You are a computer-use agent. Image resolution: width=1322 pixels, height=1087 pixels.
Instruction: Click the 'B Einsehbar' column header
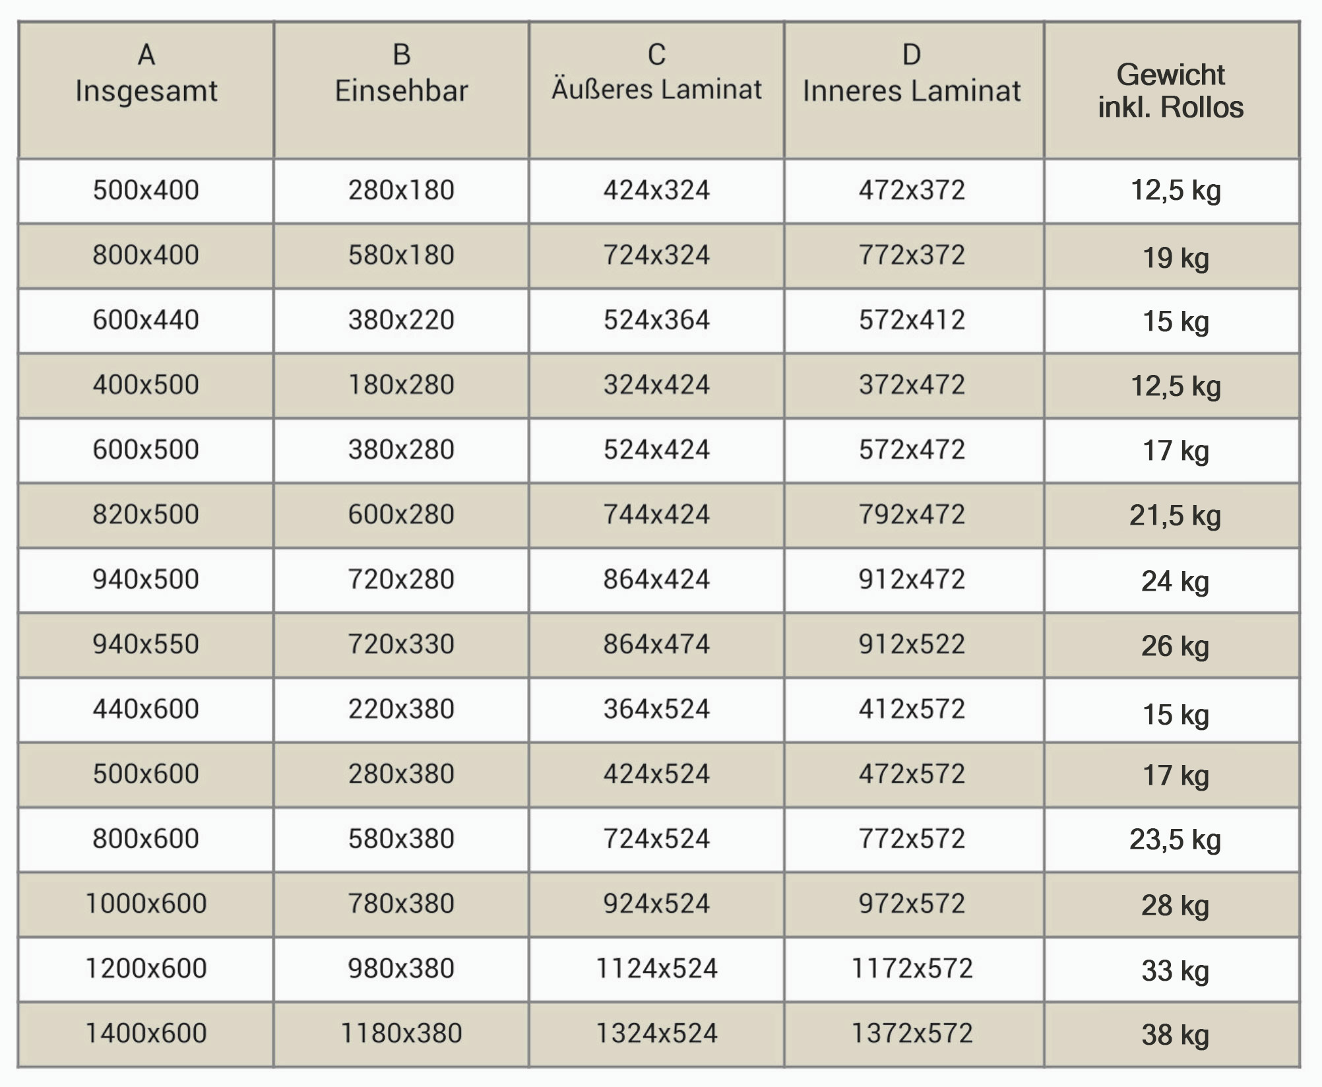click(401, 90)
